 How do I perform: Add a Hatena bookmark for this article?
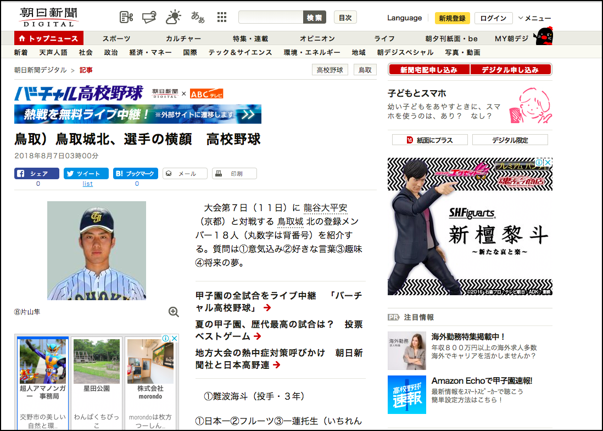click(x=136, y=174)
